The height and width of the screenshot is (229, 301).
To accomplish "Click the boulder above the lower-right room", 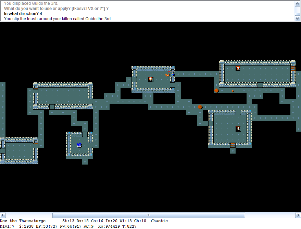I will click(200, 107).
